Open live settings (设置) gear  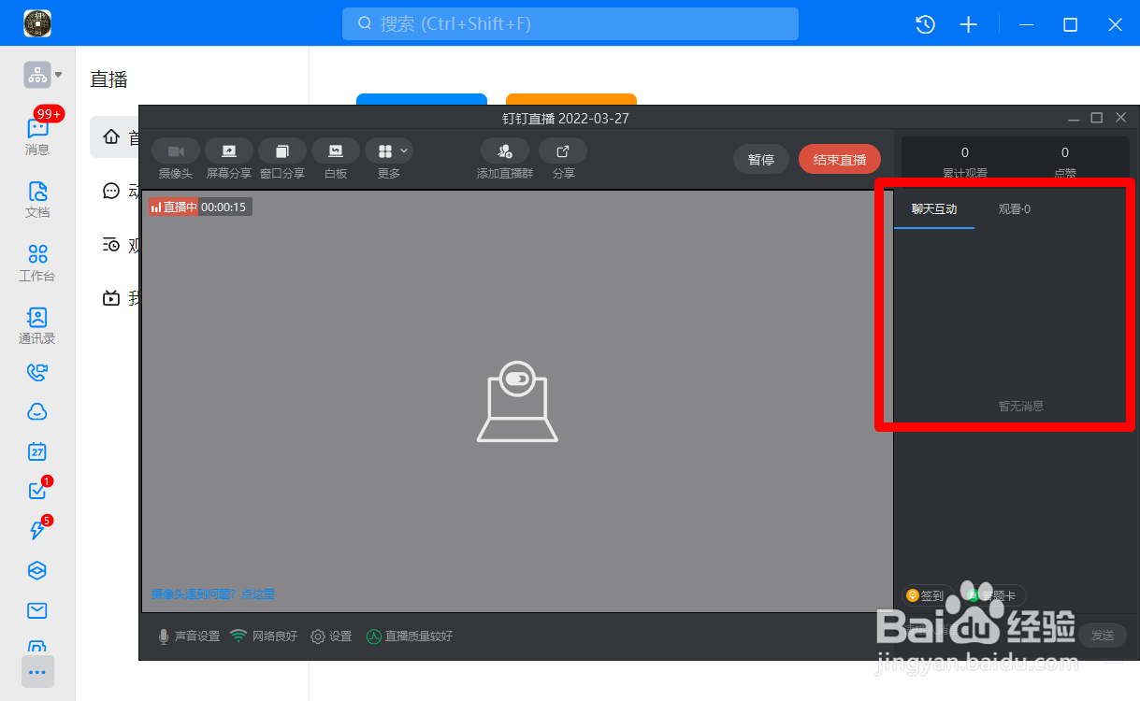coord(331,637)
